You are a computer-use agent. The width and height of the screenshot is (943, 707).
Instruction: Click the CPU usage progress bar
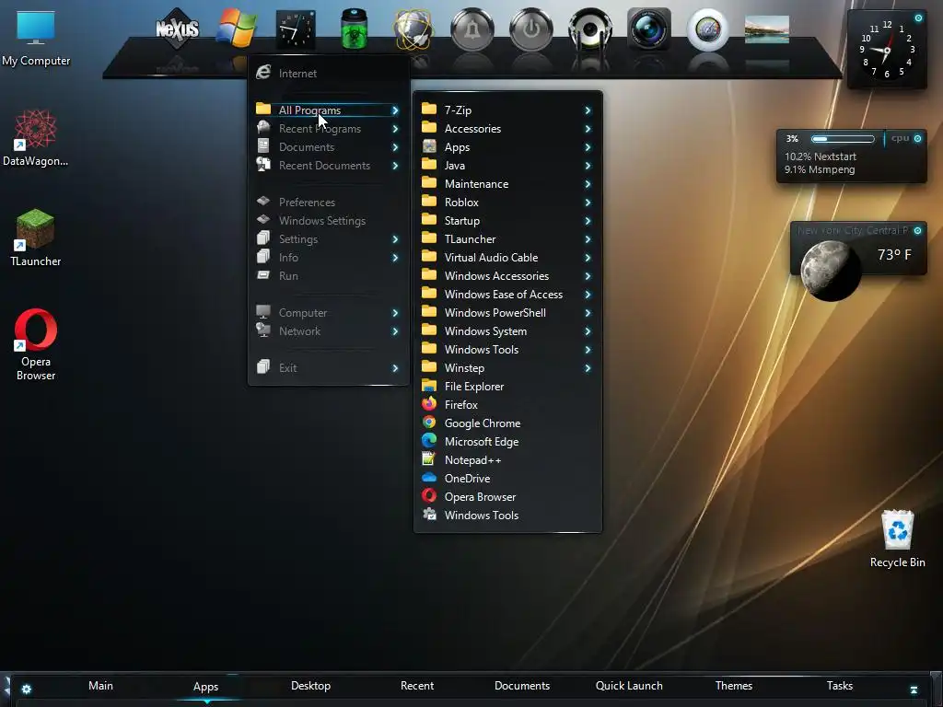point(843,139)
